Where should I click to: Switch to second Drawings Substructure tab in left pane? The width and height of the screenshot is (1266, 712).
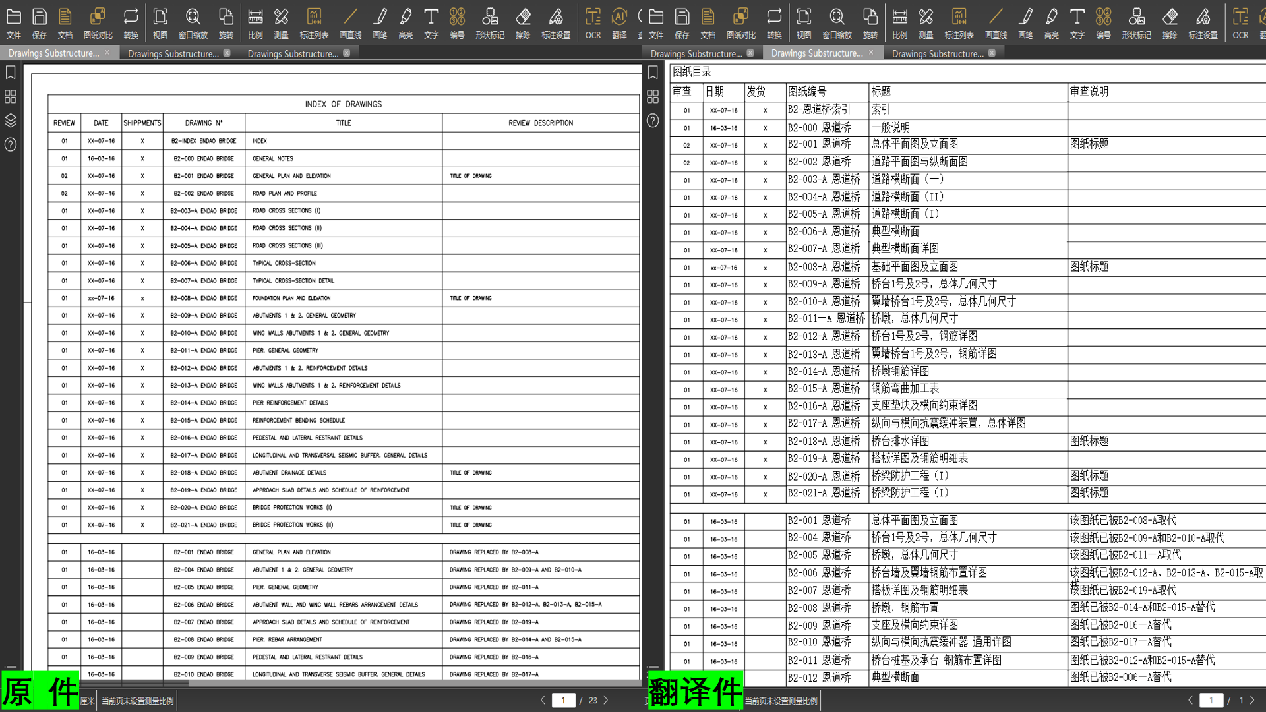pyautogui.click(x=173, y=53)
